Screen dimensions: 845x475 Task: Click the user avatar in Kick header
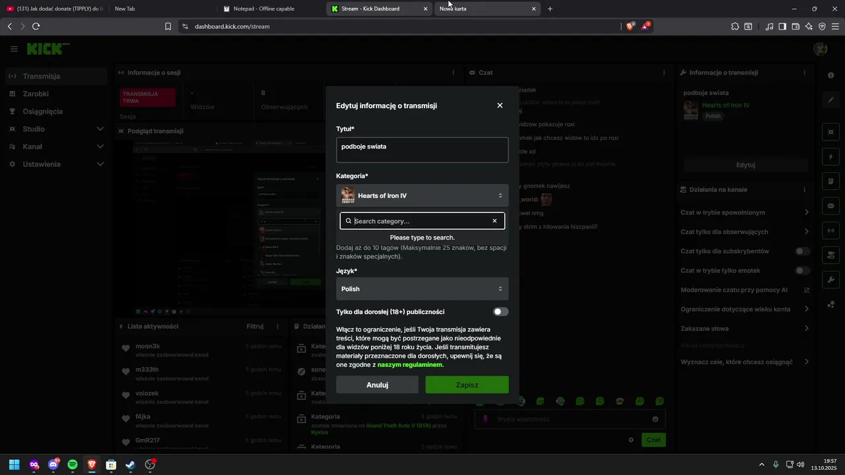[x=821, y=49]
